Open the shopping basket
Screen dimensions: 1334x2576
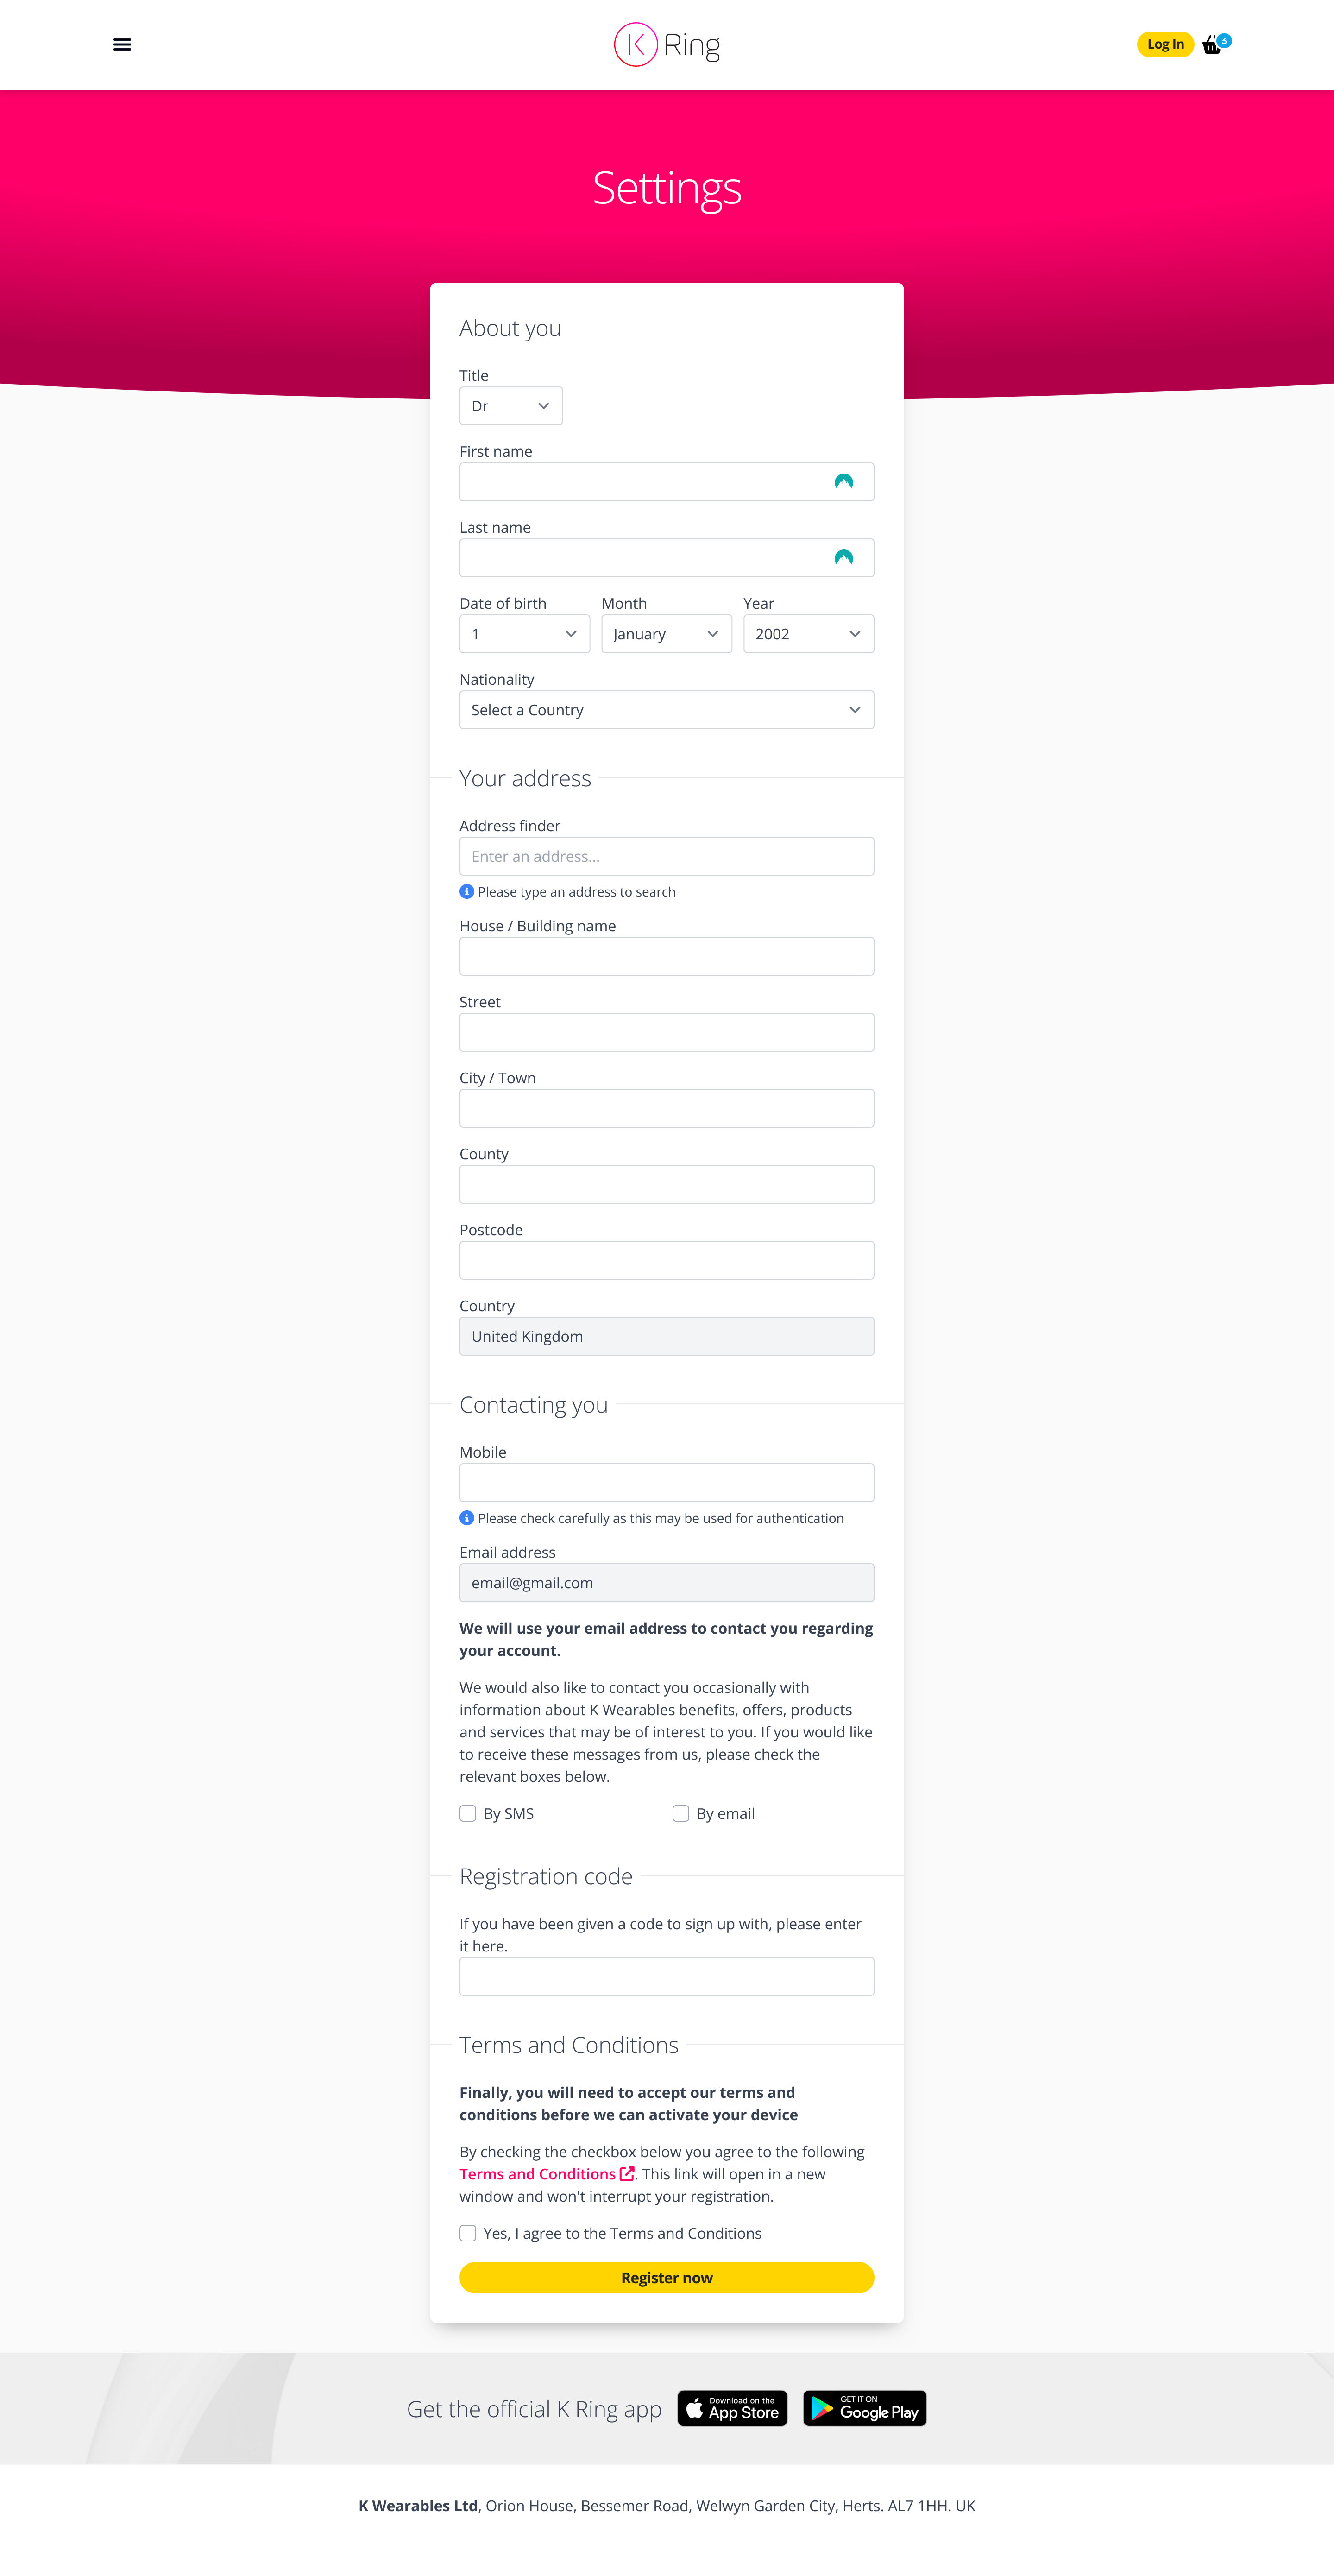[x=1212, y=45]
